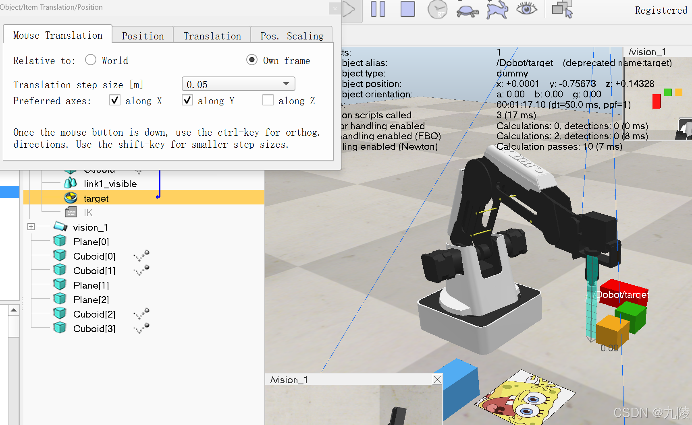This screenshot has height=425, width=692.
Task: Select Own frame radio button
Action: (252, 60)
